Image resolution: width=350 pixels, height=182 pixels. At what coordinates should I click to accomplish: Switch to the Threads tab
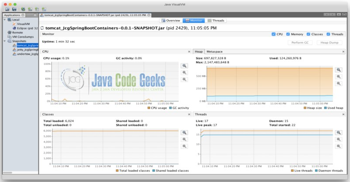click(216, 20)
